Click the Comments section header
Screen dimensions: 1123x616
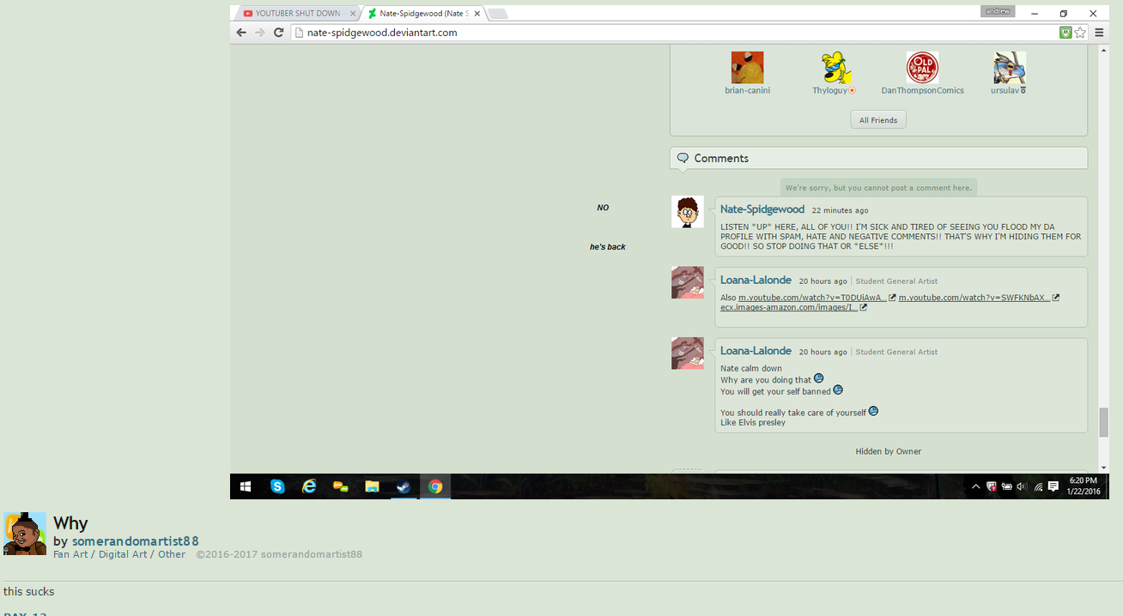coord(878,158)
